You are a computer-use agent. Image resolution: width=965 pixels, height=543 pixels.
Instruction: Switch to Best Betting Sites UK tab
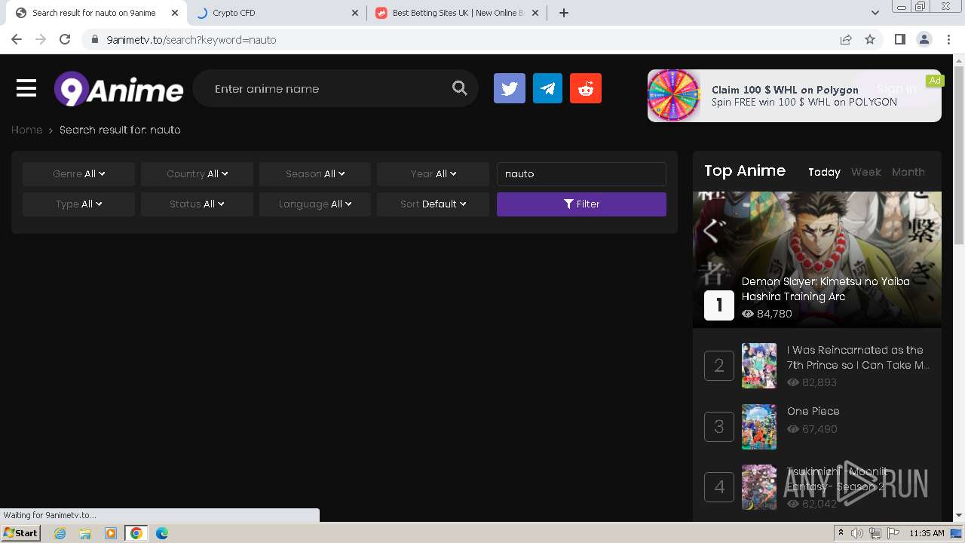[458, 13]
